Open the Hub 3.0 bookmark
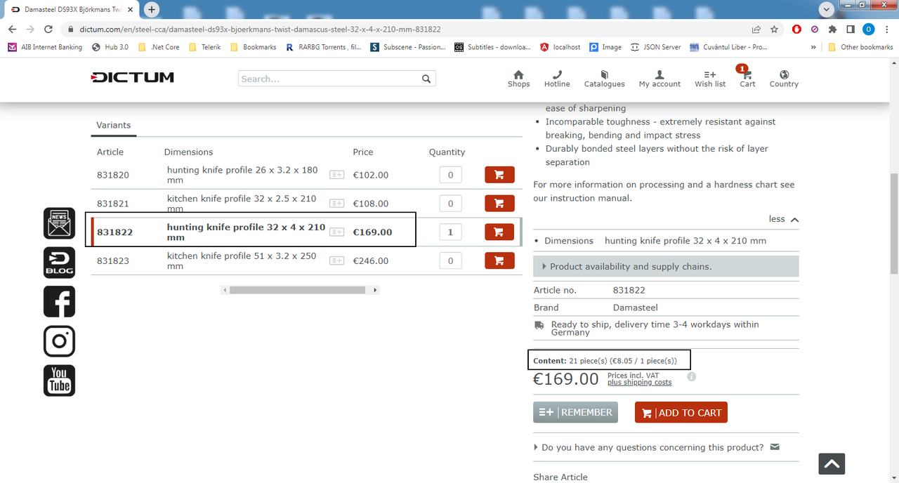899x483 pixels. pos(110,47)
